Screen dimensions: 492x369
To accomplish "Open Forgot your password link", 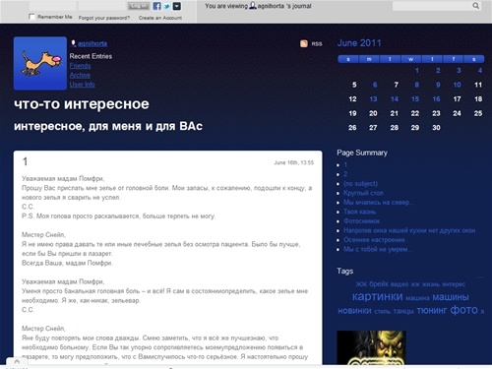I will [x=104, y=18].
